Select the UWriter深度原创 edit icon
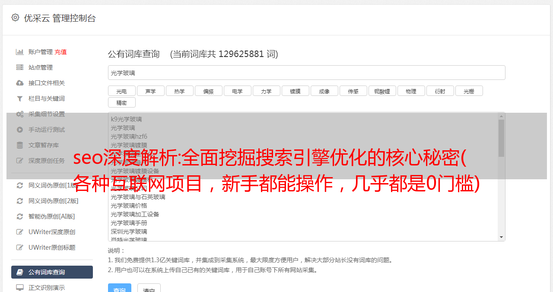Viewport: 553px width, 292px height. pyautogui.click(x=19, y=232)
